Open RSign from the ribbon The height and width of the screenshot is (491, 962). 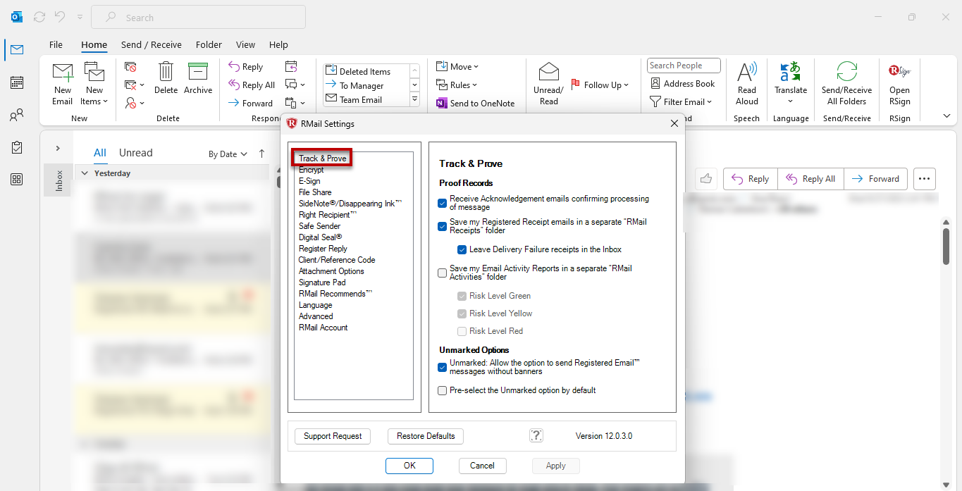[899, 83]
